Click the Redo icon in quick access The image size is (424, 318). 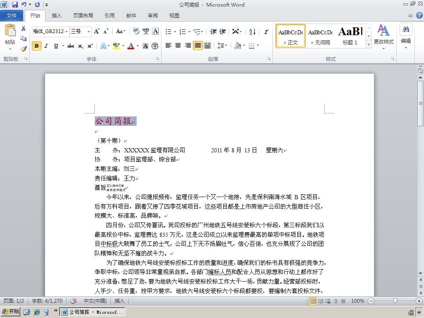tap(37, 5)
